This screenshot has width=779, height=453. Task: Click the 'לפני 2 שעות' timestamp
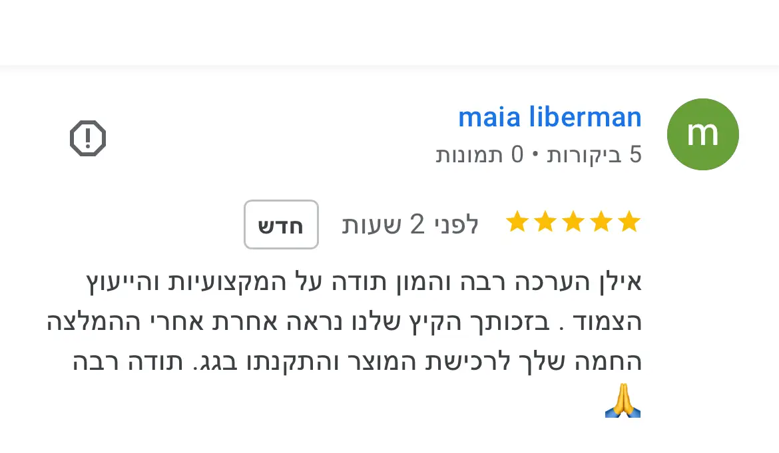(x=410, y=225)
